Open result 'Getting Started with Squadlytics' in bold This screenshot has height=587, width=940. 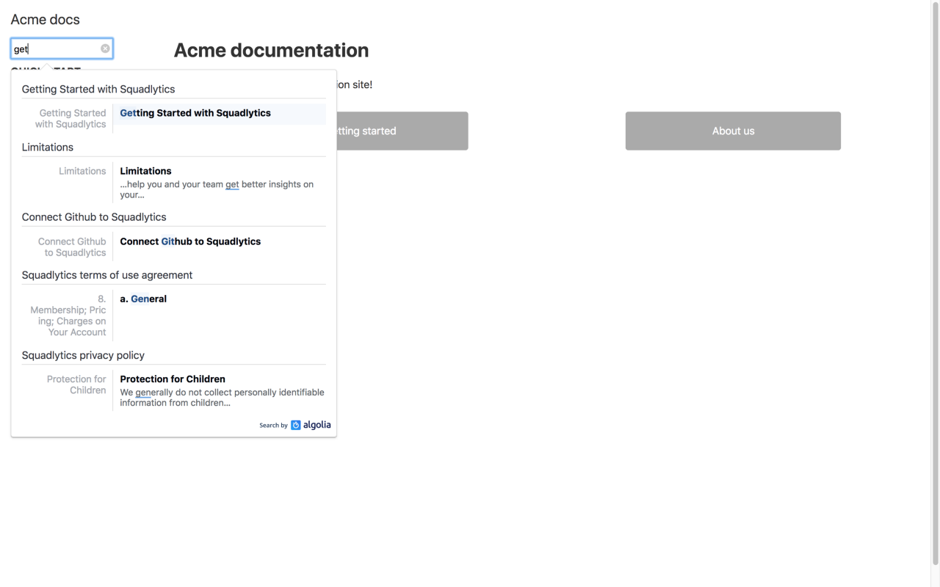click(x=195, y=113)
